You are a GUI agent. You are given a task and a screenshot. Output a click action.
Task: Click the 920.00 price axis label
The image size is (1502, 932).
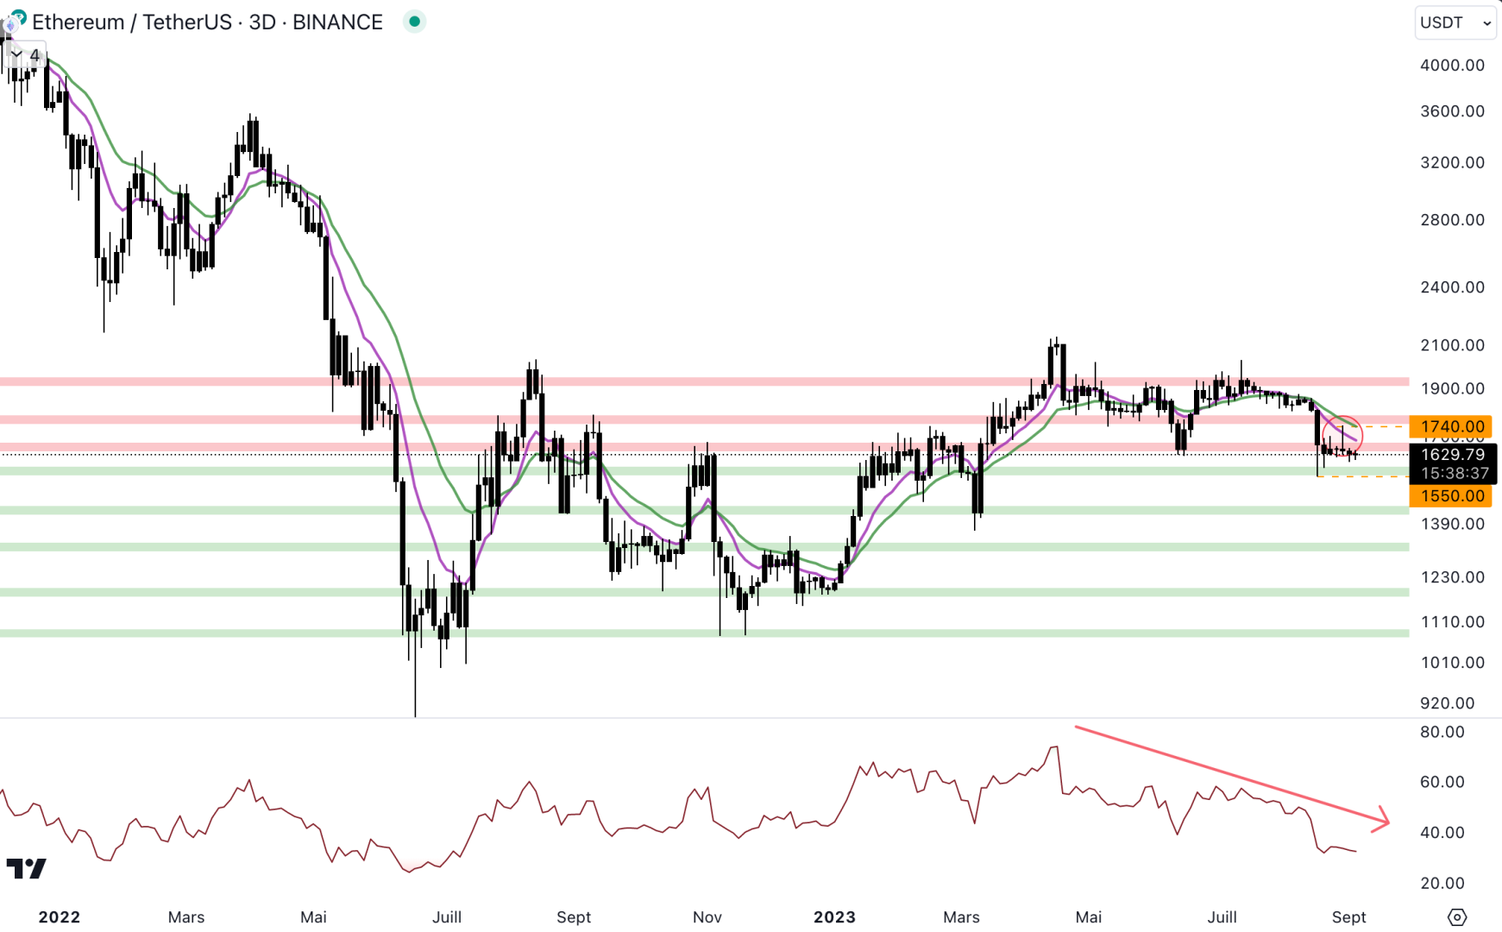1447,703
